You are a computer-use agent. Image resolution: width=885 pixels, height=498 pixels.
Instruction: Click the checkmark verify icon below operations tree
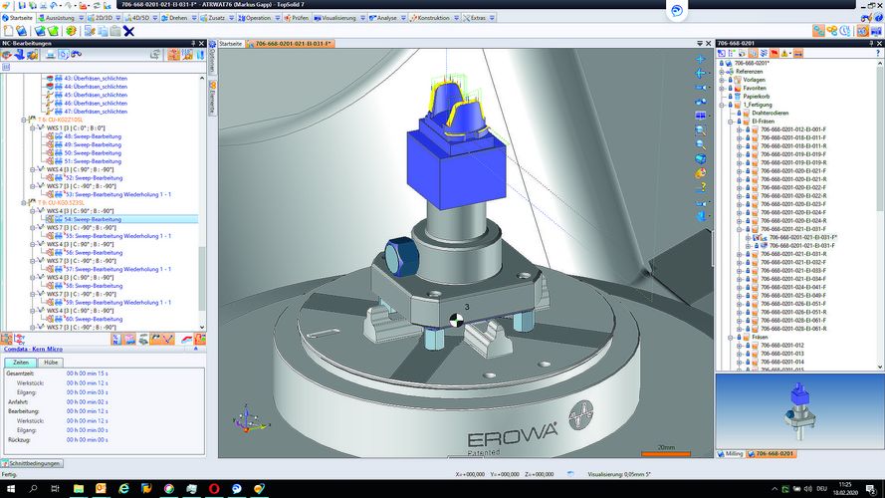click(x=168, y=339)
